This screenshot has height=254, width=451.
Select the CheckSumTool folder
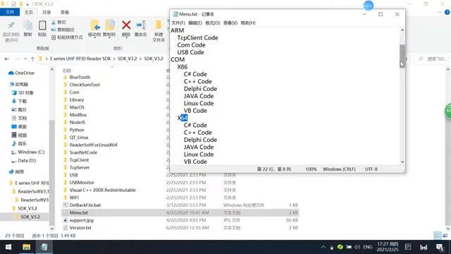click(x=81, y=85)
